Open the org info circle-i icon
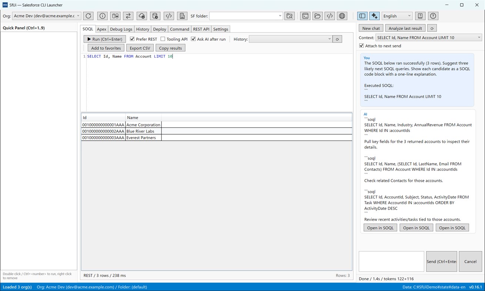485x291 pixels. pyautogui.click(x=103, y=16)
